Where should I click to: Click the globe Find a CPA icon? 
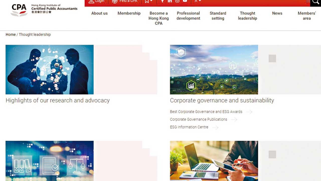(115, 2)
